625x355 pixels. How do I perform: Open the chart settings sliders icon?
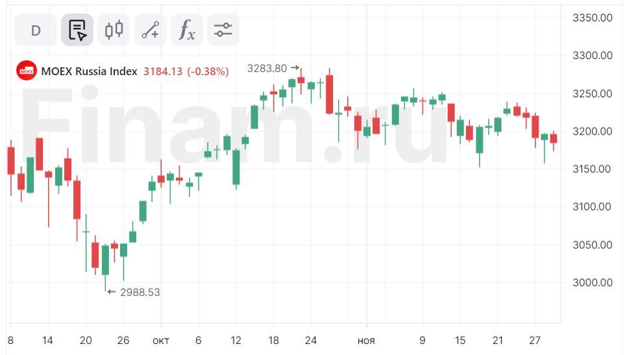coord(223,30)
